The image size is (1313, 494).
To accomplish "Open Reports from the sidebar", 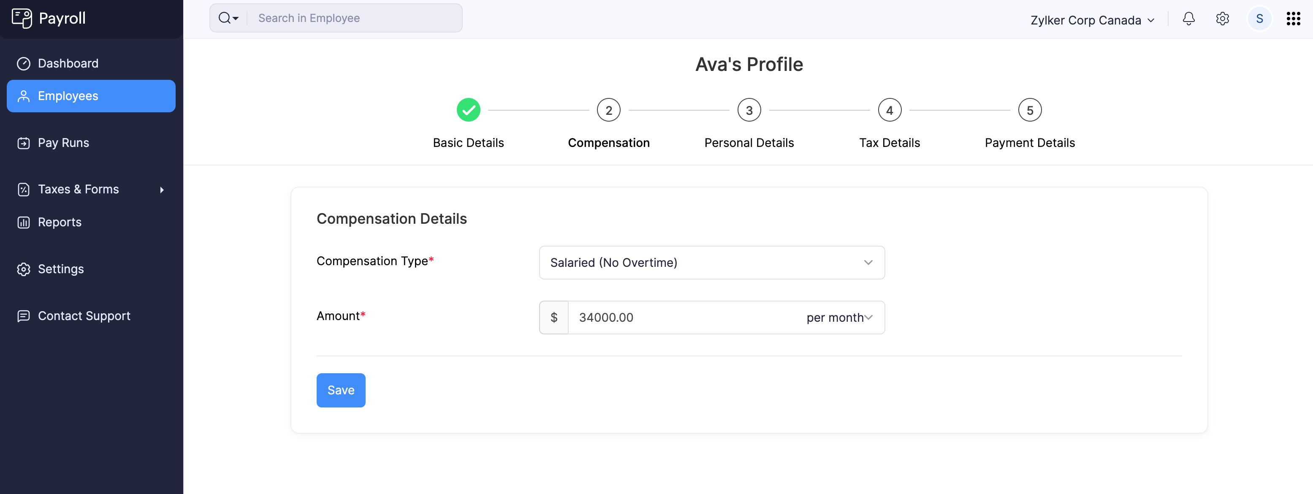I will tap(59, 222).
